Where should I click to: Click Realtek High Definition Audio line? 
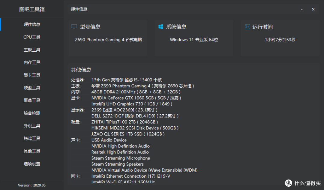(120, 152)
